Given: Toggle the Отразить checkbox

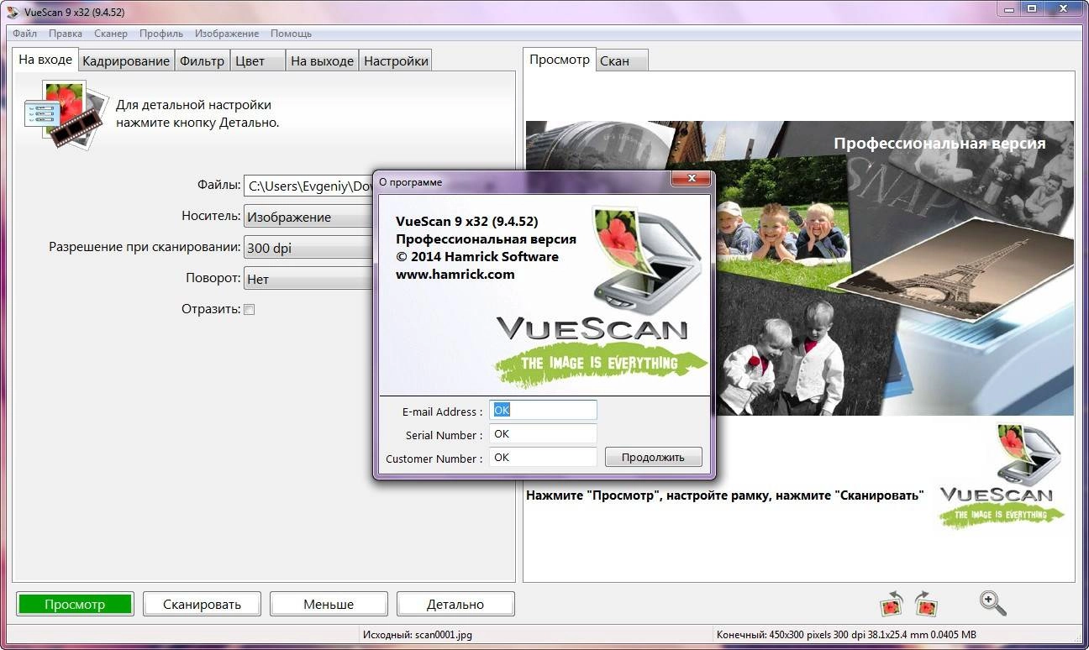Looking at the screenshot, I should pyautogui.click(x=249, y=309).
